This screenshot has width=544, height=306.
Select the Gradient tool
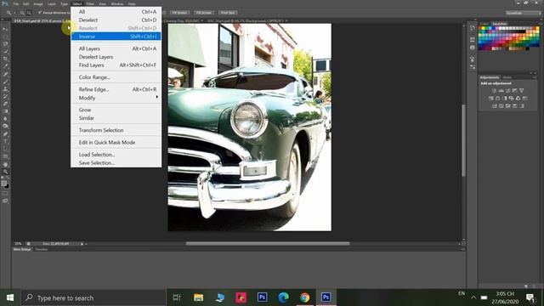pyautogui.click(x=5, y=111)
